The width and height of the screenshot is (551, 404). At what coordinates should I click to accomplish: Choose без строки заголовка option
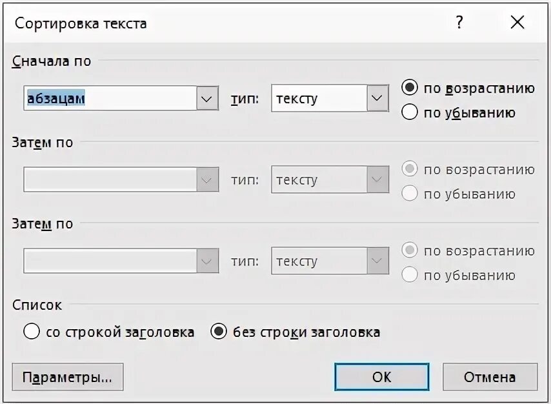coord(219,332)
